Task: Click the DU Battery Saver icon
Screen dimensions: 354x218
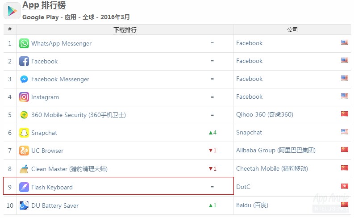Action: coord(24,205)
